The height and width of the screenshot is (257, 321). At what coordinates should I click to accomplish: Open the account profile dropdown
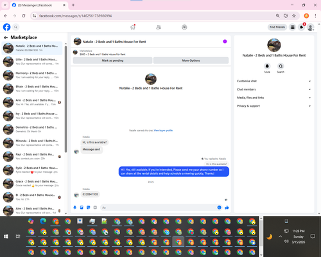(x=311, y=27)
